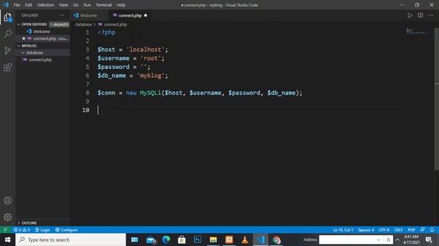The width and height of the screenshot is (439, 246).
Task: Open the Extensions view
Action: [8, 67]
